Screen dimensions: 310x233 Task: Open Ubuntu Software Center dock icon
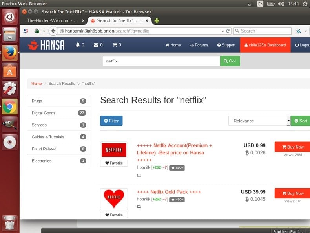[9, 70]
